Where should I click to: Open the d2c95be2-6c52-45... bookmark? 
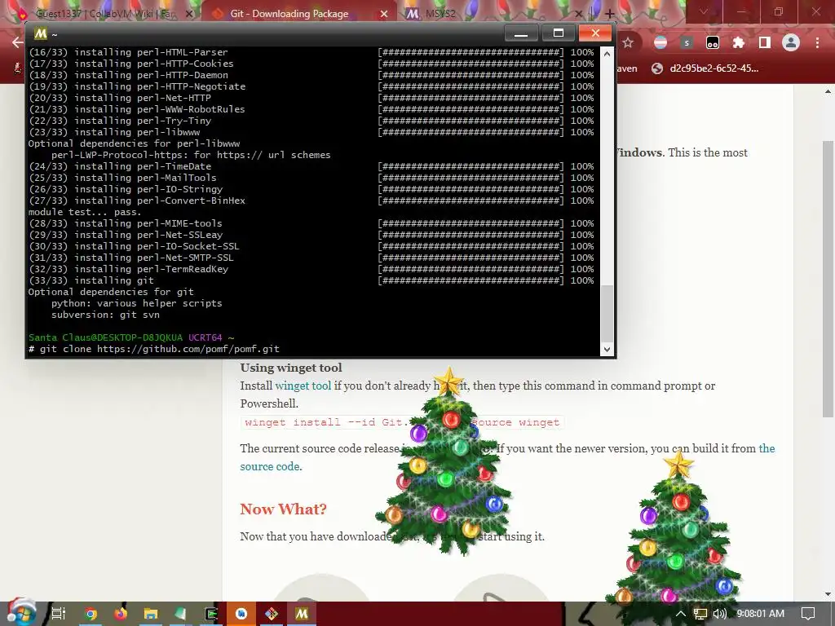pyautogui.click(x=705, y=68)
